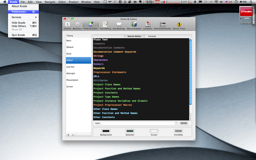The width and height of the screenshot is (256, 160).
Task: Select the Attributes syntax row
Action: tap(141, 80)
